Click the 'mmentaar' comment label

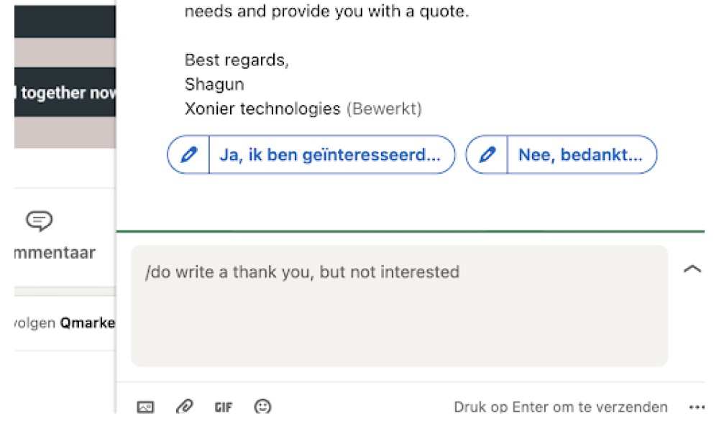(x=55, y=253)
